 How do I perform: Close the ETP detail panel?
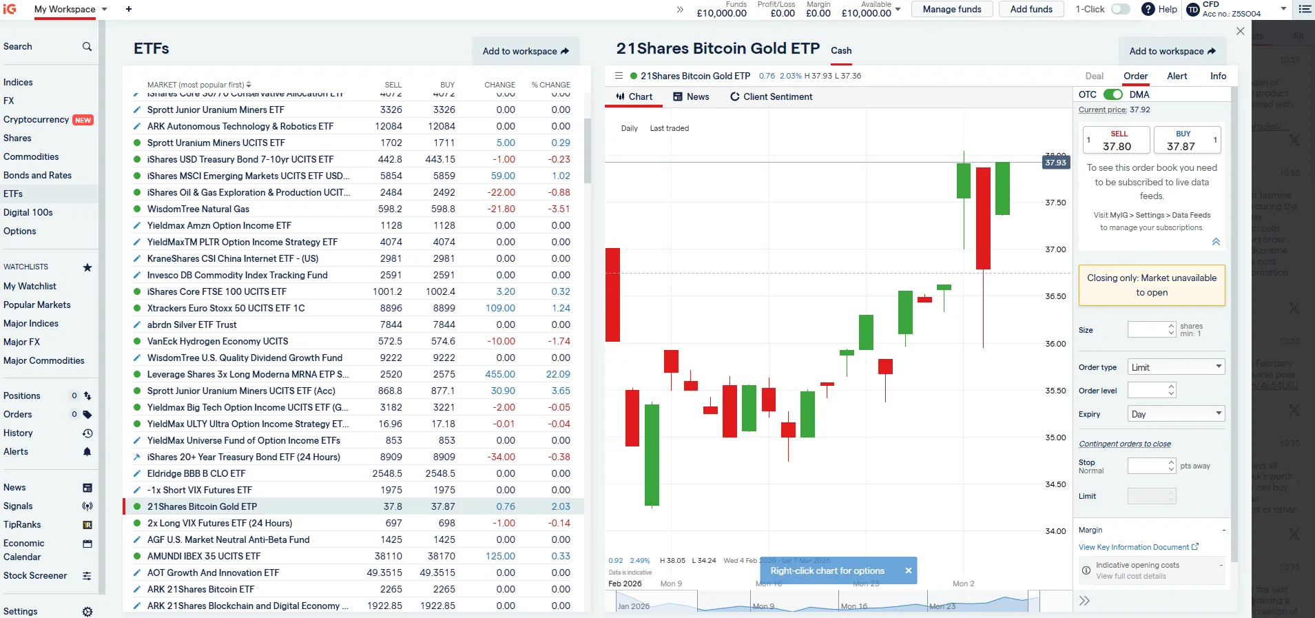[x=1240, y=31]
